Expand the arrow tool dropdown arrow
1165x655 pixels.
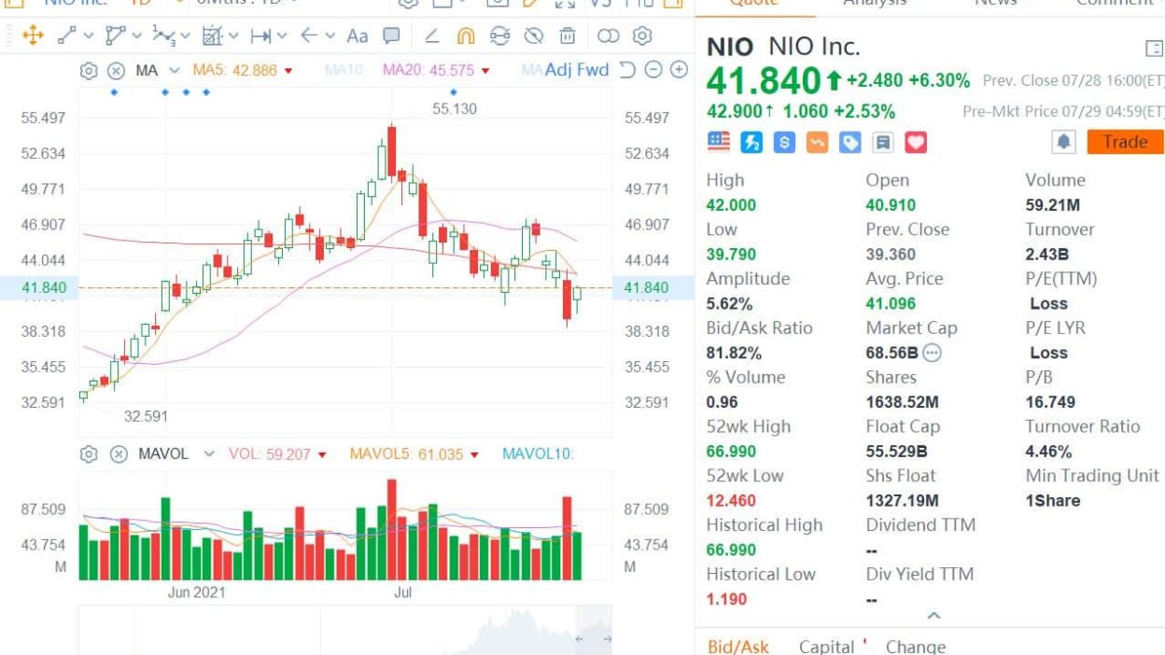point(330,36)
